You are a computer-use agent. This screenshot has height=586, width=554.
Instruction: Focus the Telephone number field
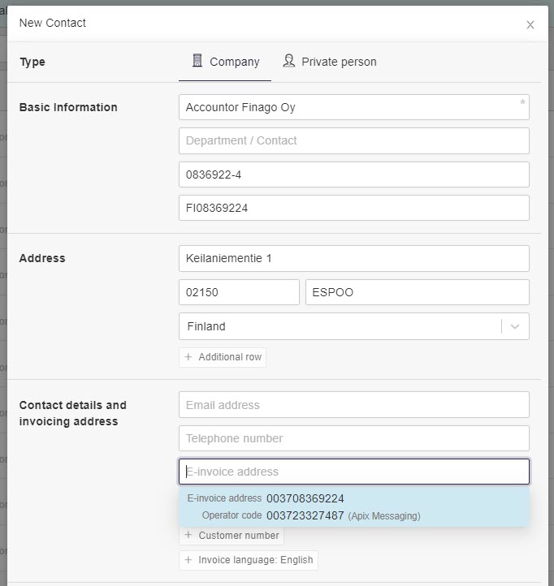click(354, 438)
